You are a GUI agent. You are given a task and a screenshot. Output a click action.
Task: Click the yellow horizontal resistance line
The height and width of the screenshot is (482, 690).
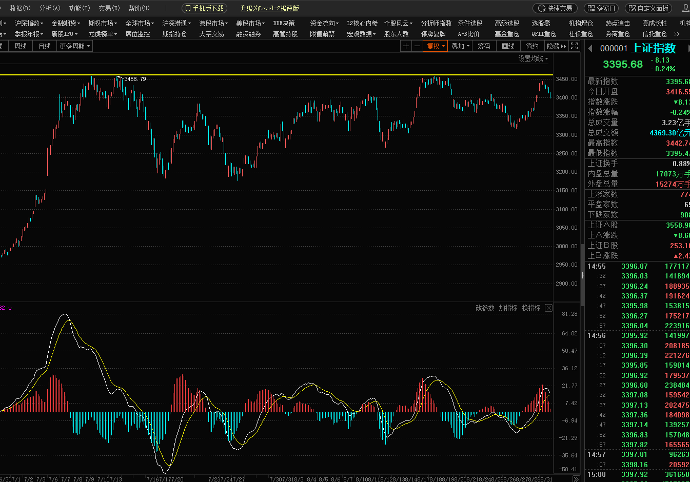click(x=277, y=75)
